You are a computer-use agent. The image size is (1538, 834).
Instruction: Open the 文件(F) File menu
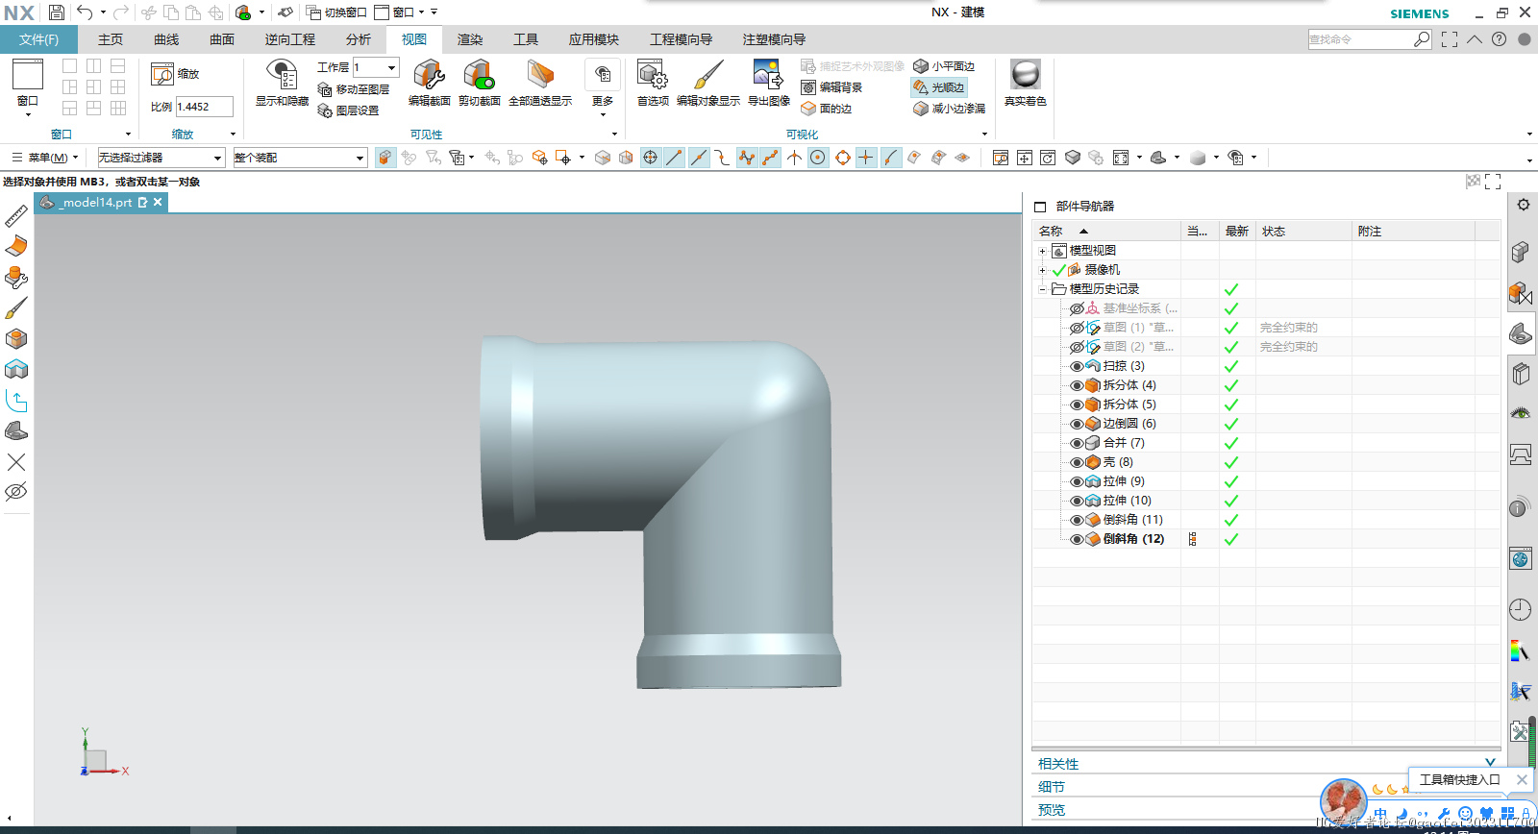click(38, 39)
